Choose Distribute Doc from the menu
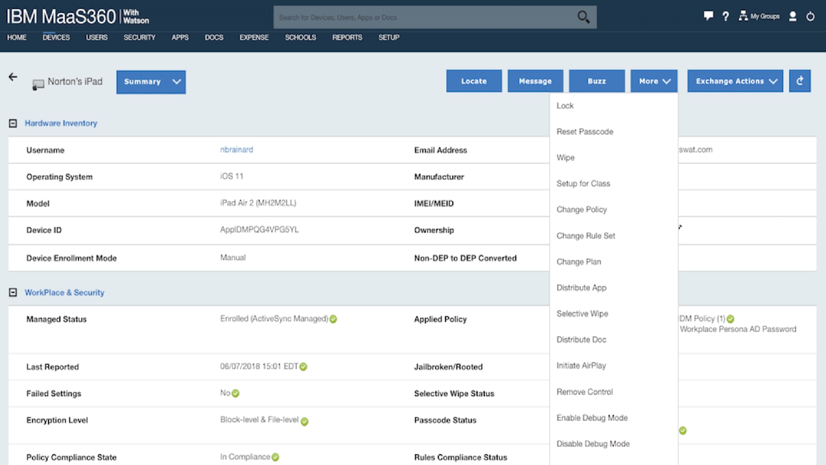826x465 pixels. pos(581,339)
